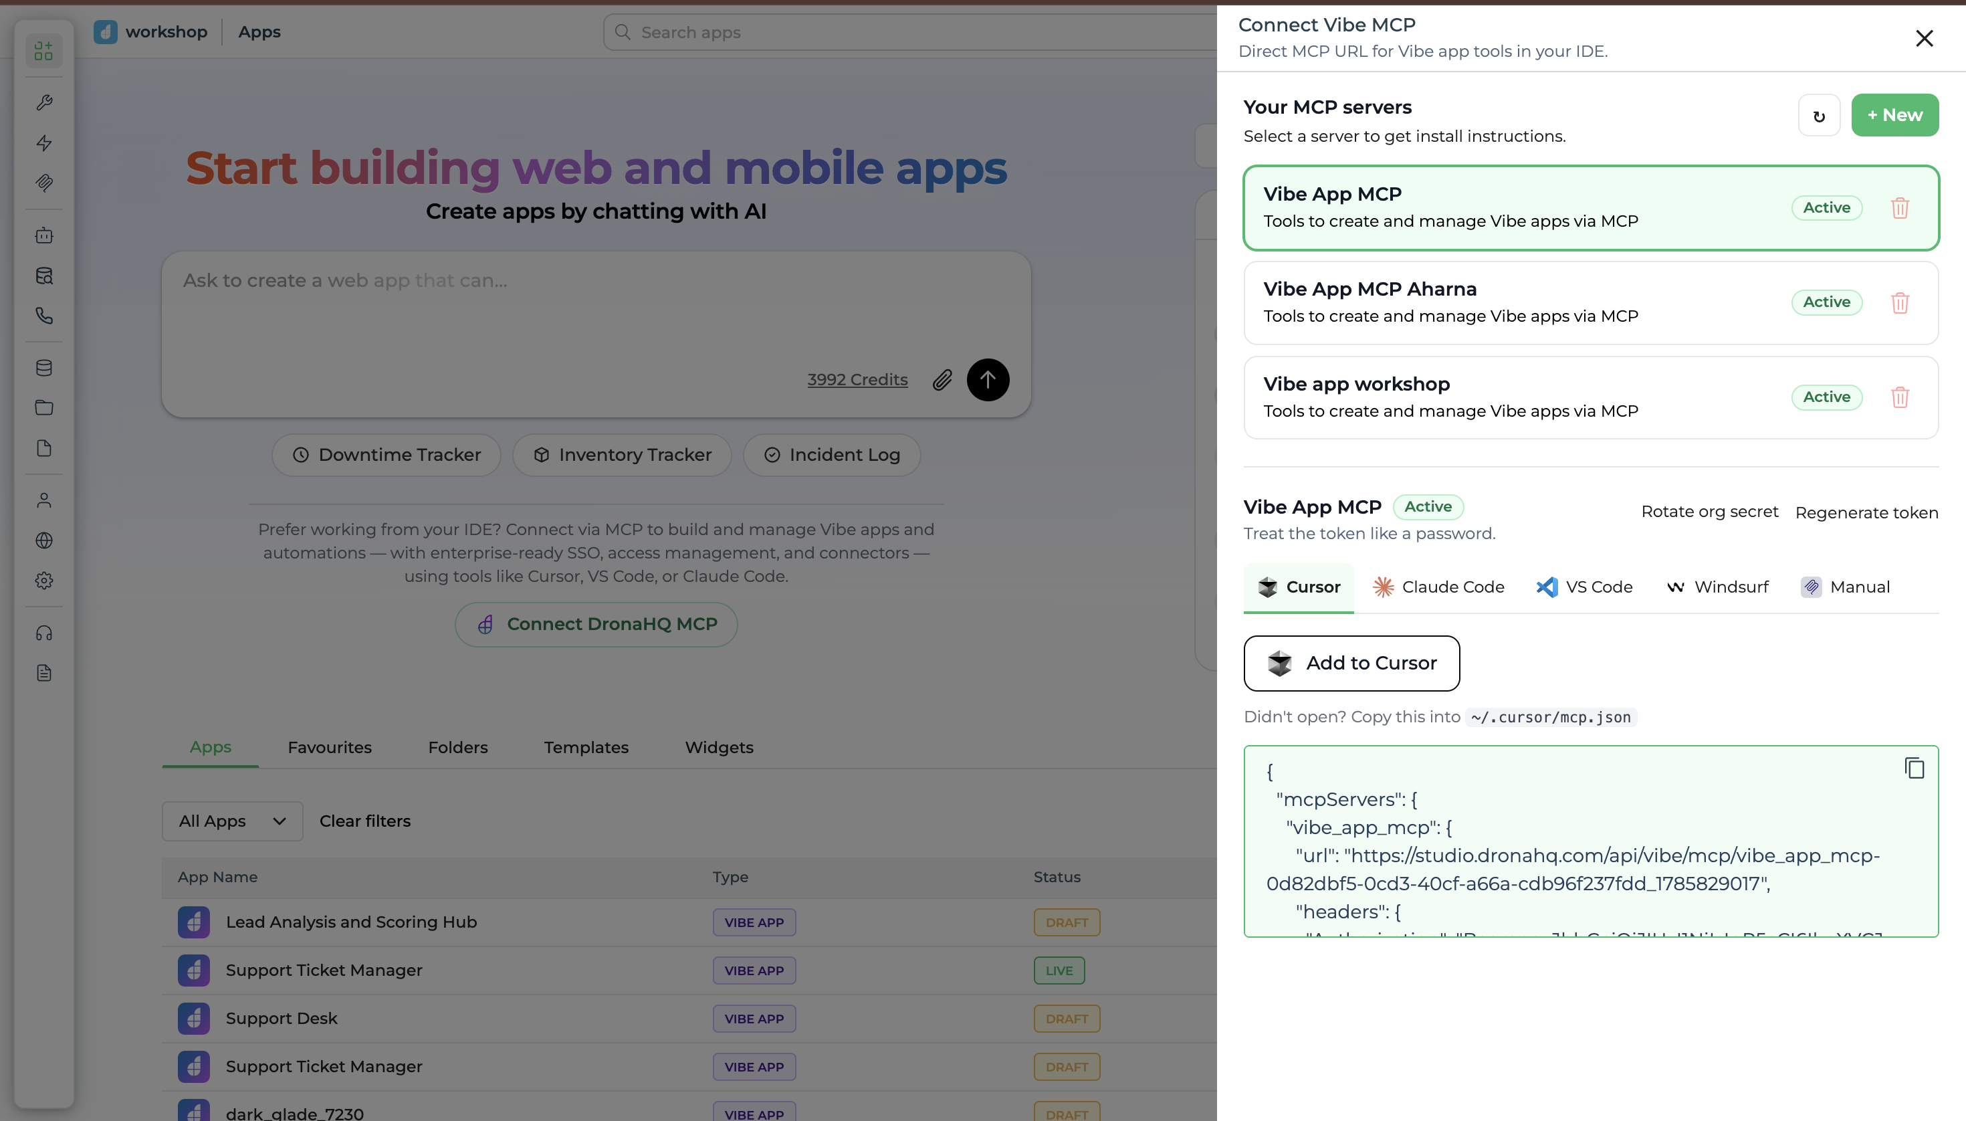
Task: Delete the Vibe App MCP server
Action: [x=1899, y=208]
